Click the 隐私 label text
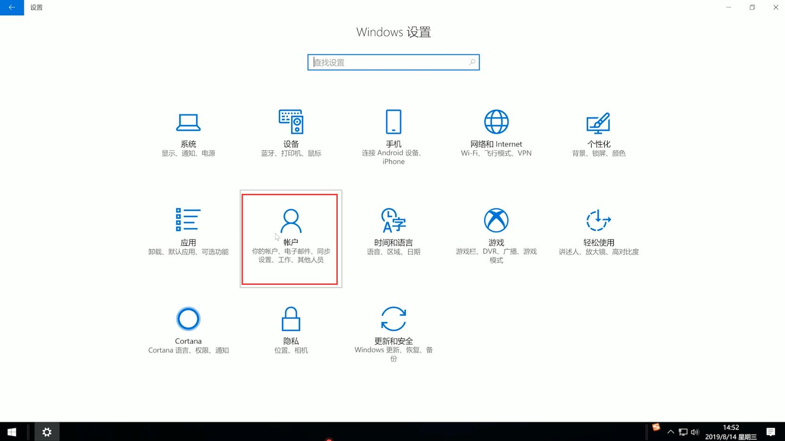Image resolution: width=785 pixels, height=441 pixels. [291, 341]
